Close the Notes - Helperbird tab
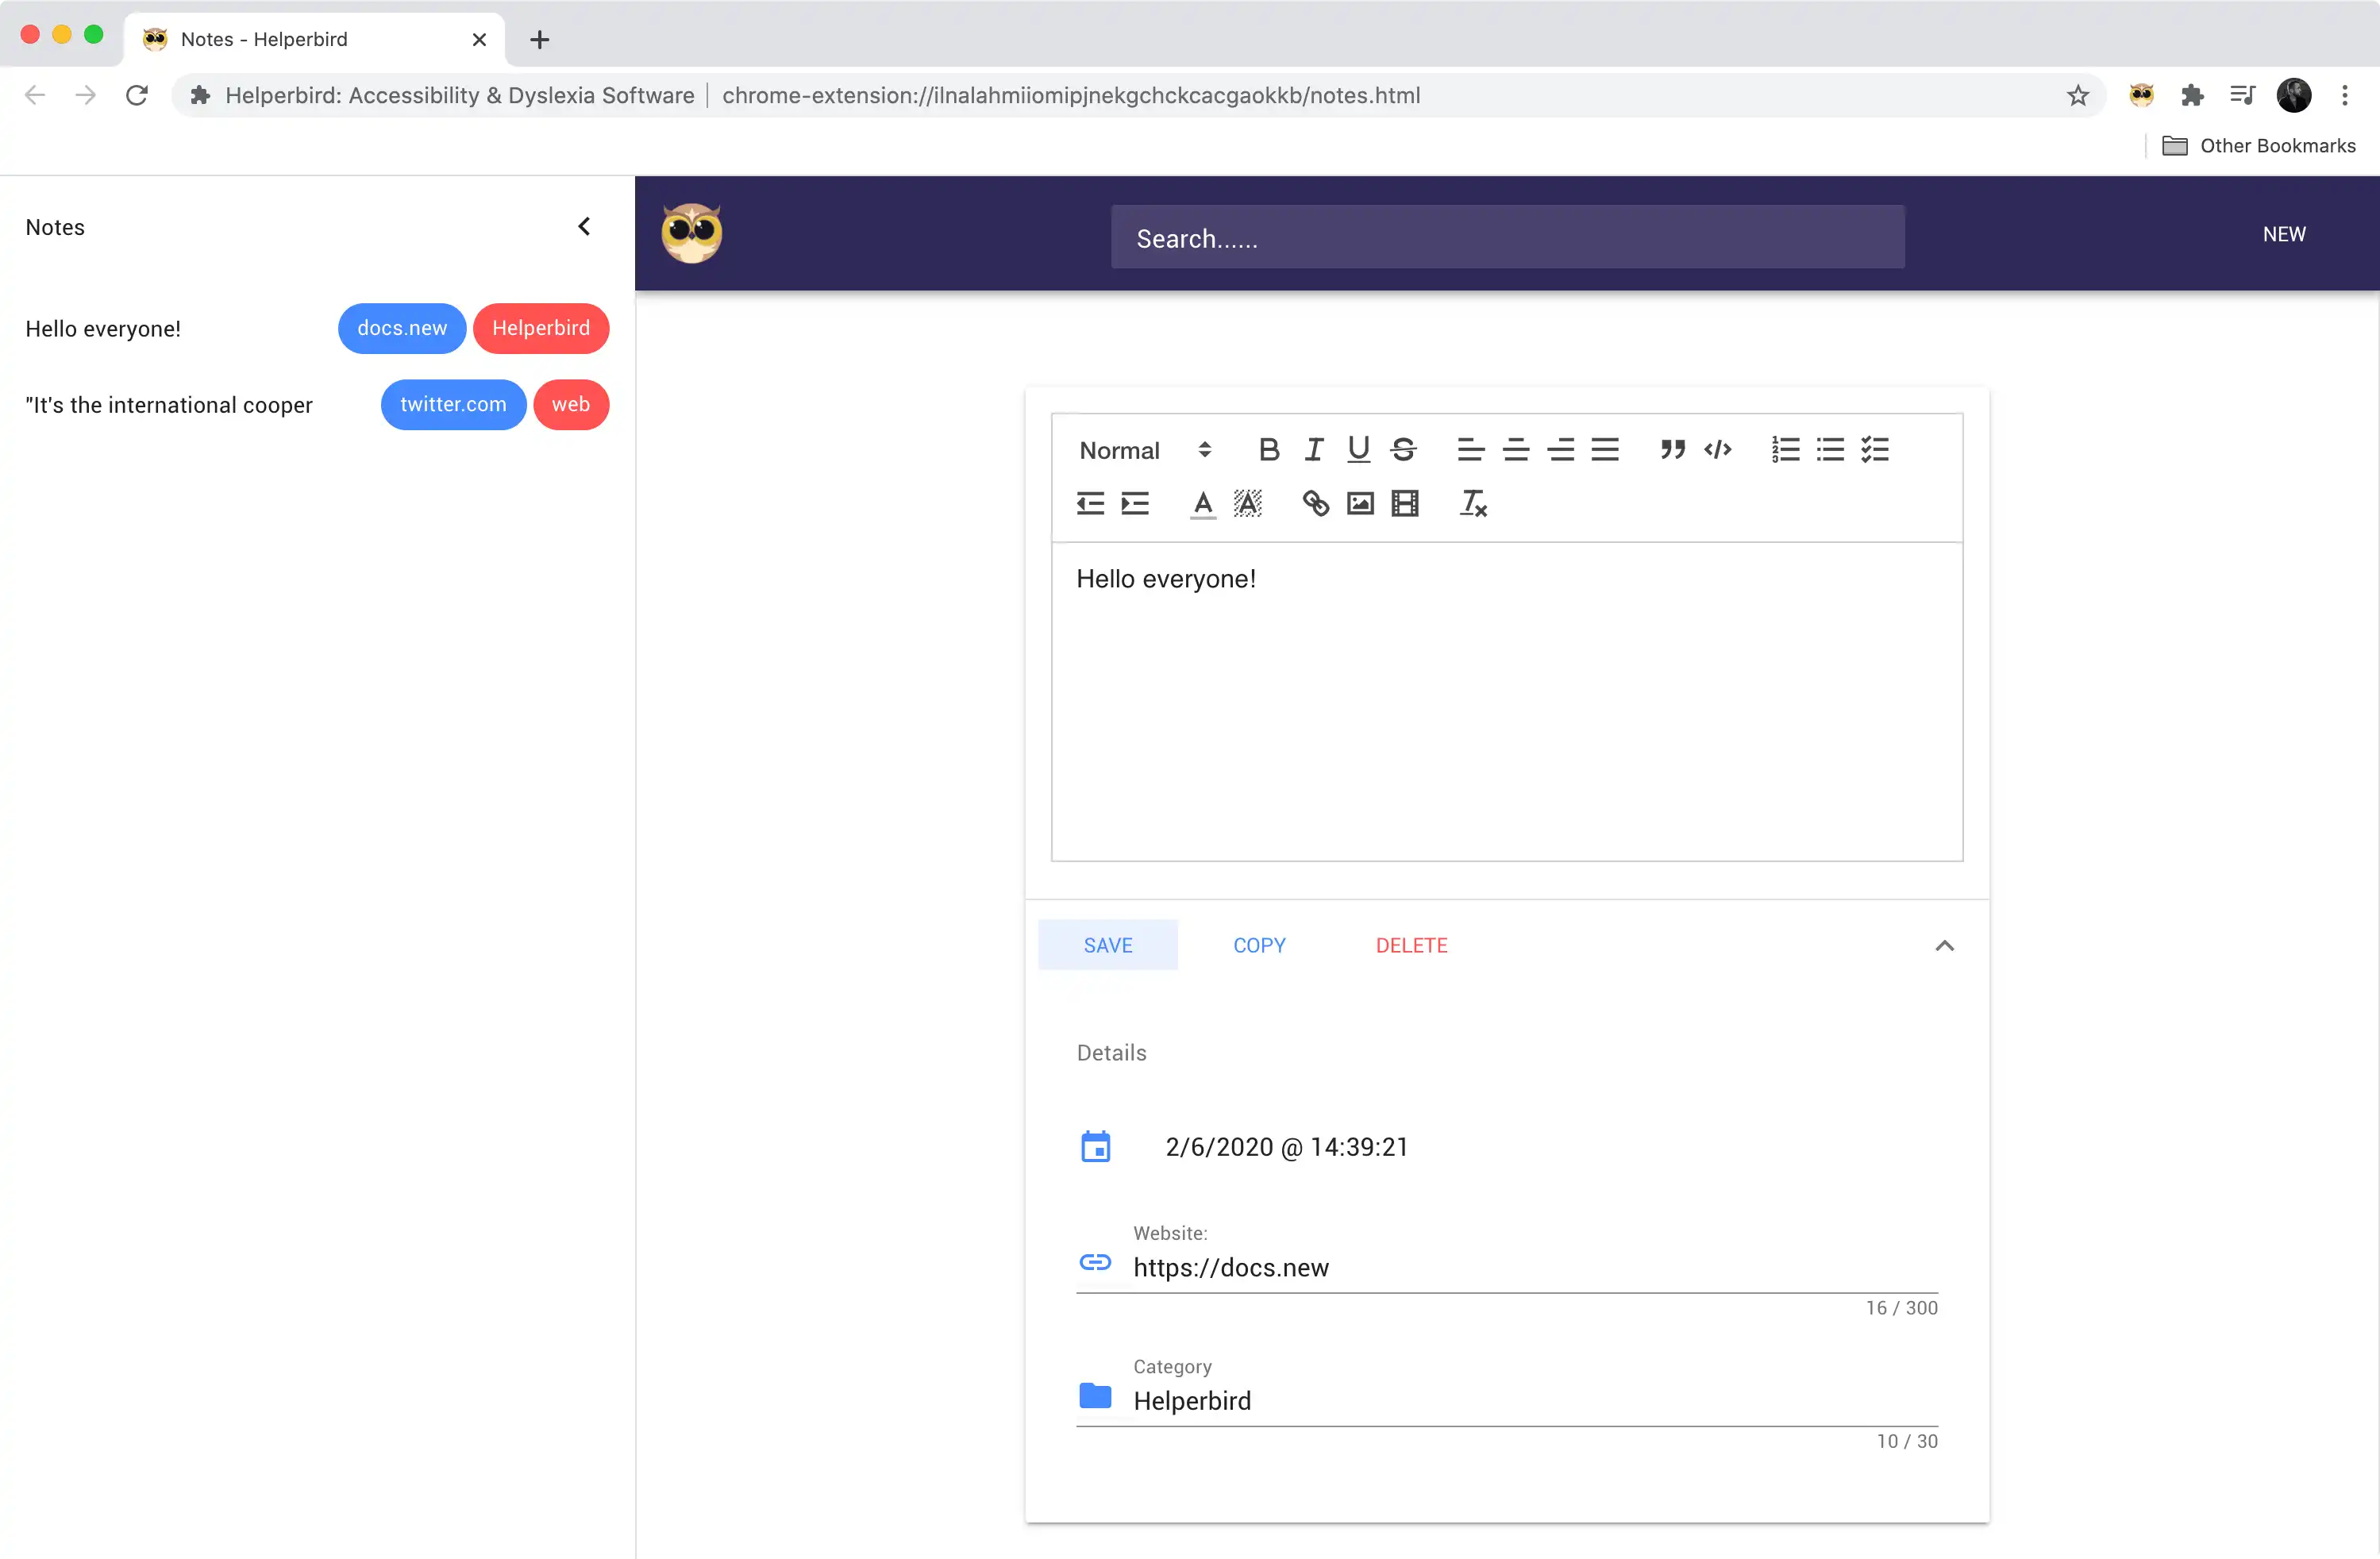 (x=479, y=39)
